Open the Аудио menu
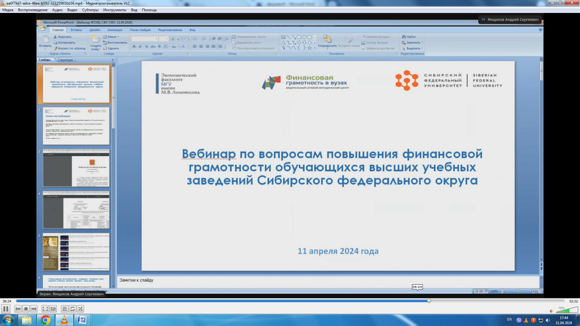580x326 pixels. (x=57, y=10)
